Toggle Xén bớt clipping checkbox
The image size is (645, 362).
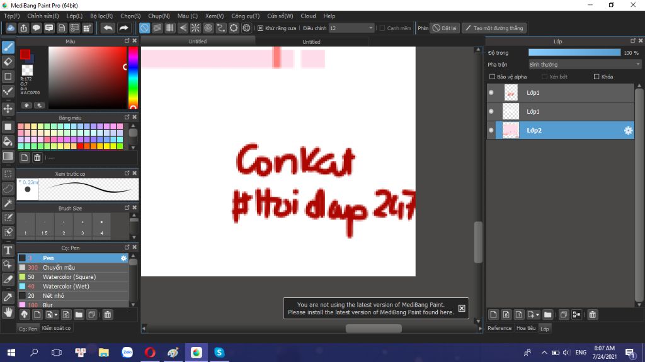[x=545, y=77]
